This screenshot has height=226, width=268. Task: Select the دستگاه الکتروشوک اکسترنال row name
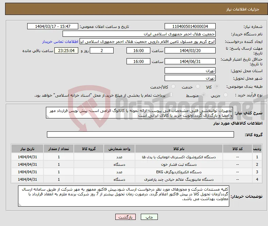(x=179, y=157)
